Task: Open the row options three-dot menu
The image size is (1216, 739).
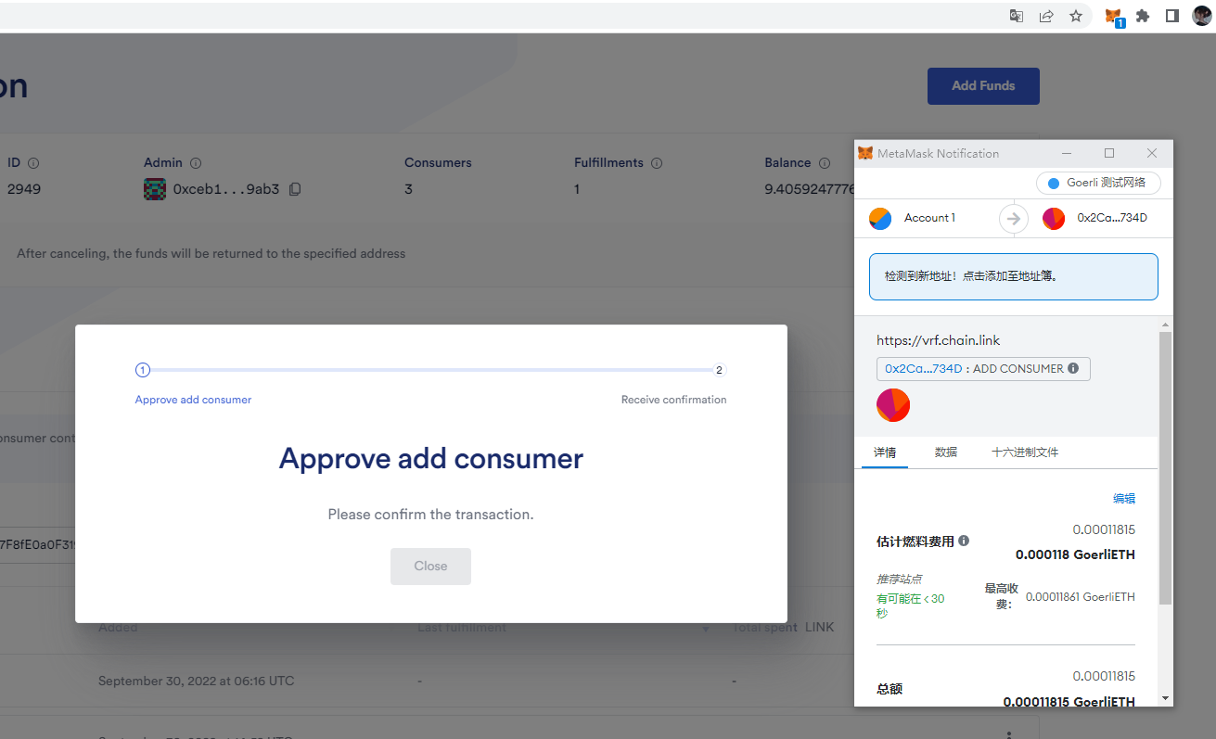Action: (x=1009, y=735)
